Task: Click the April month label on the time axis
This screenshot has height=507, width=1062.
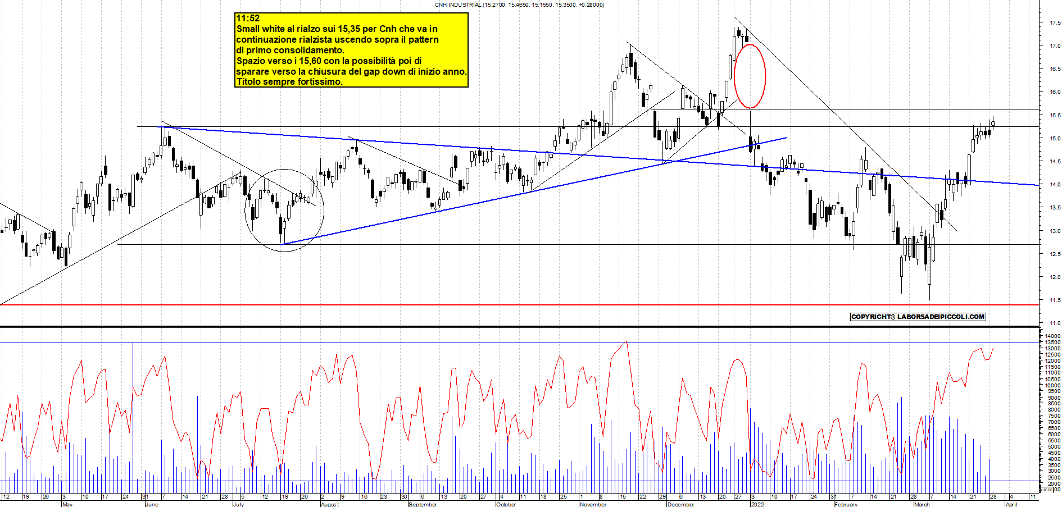Action: (1011, 504)
